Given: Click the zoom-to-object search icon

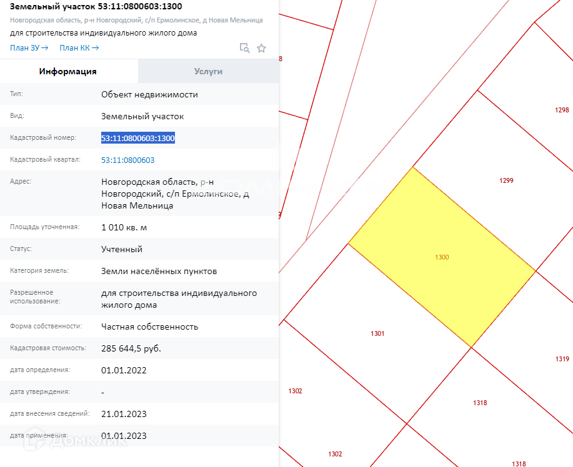Looking at the screenshot, I should tap(245, 48).
